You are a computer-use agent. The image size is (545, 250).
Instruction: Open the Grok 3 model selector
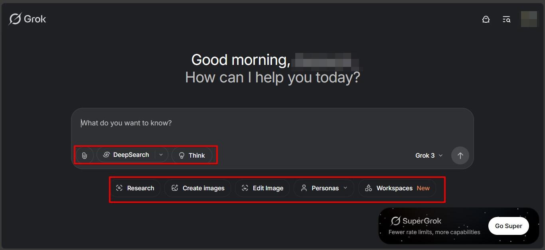(x=429, y=155)
